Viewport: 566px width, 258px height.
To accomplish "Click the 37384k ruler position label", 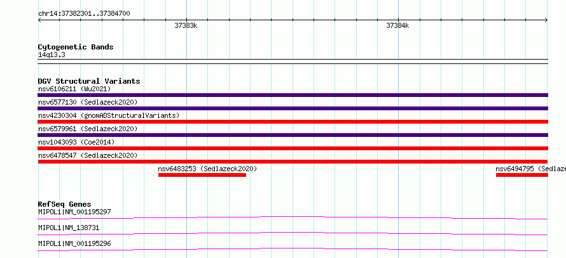I will (x=397, y=25).
